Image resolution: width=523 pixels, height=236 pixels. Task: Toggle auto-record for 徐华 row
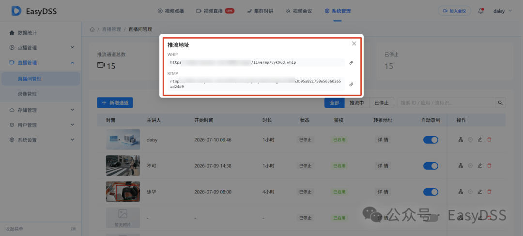(x=431, y=192)
